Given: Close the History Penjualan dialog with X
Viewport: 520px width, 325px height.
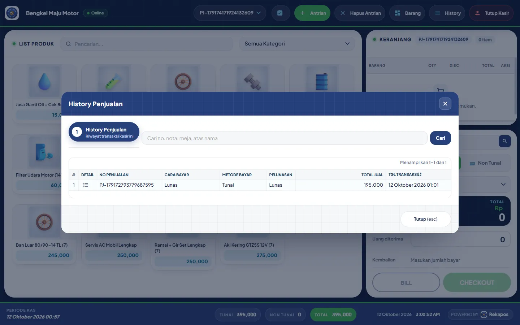Looking at the screenshot, I should tap(445, 104).
